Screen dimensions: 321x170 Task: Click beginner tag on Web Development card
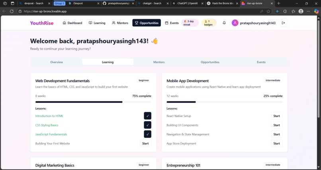144,80
